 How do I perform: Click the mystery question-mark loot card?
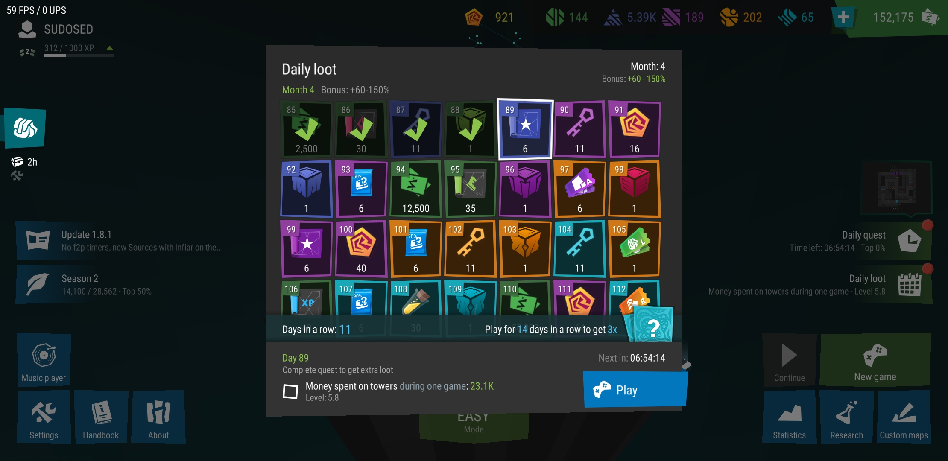point(652,325)
